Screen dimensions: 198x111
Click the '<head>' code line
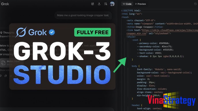pyautogui.click(x=125, y=17)
